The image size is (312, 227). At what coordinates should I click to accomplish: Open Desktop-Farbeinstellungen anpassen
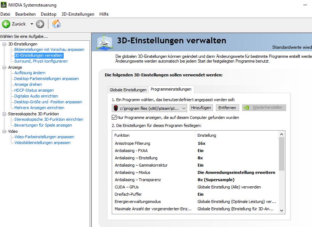46,79
